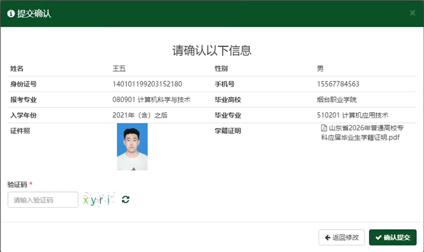Open the 山东省2026年普通高校 学籍证明 PDF link
The height and width of the screenshot is (252, 424).
click(x=362, y=133)
